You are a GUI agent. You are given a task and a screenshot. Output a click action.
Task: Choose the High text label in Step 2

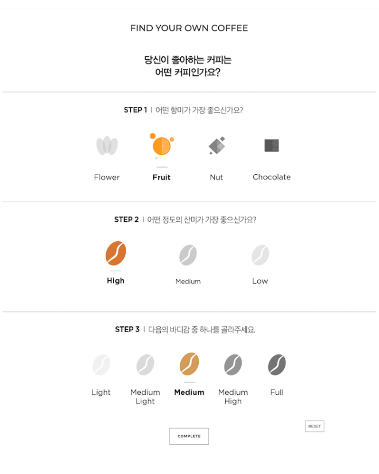click(115, 281)
